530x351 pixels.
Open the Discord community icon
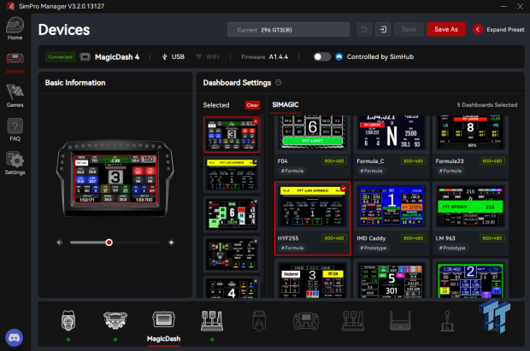[x=15, y=337]
